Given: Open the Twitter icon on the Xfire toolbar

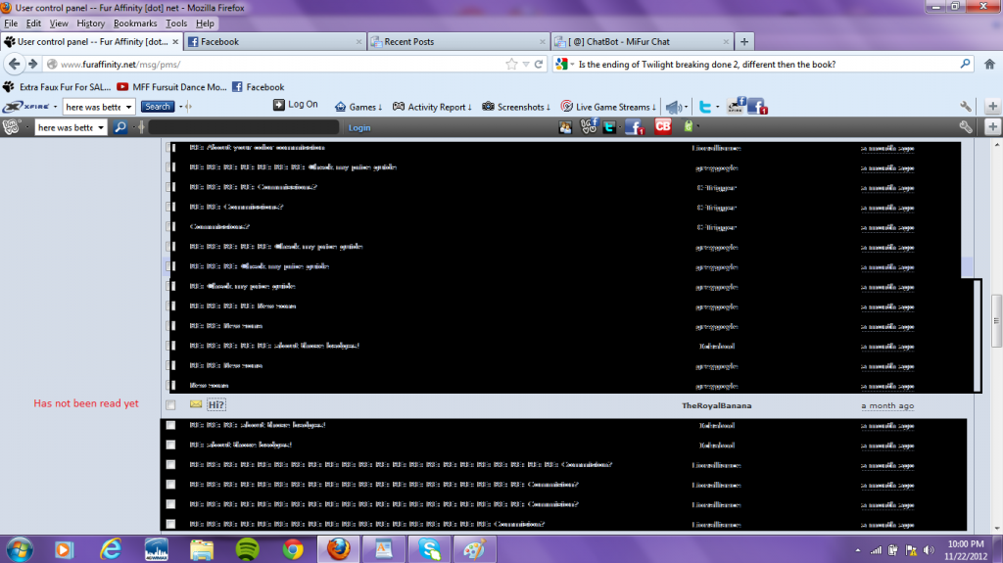Looking at the screenshot, I should (705, 107).
